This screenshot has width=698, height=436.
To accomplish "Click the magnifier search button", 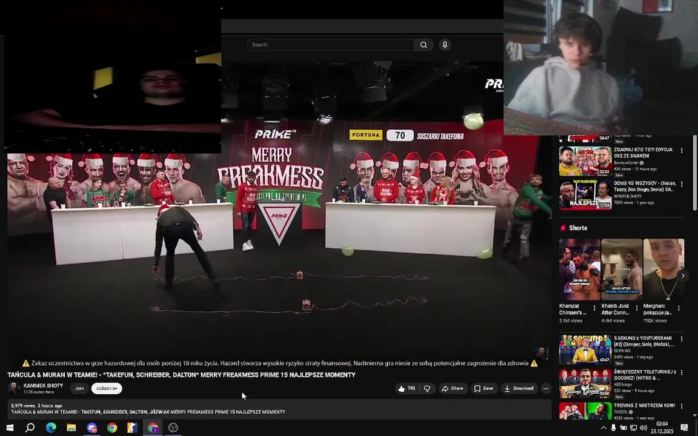I will [424, 45].
